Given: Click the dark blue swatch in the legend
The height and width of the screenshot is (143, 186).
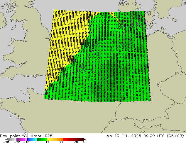Looking at the screenshot, I should point(28,139).
